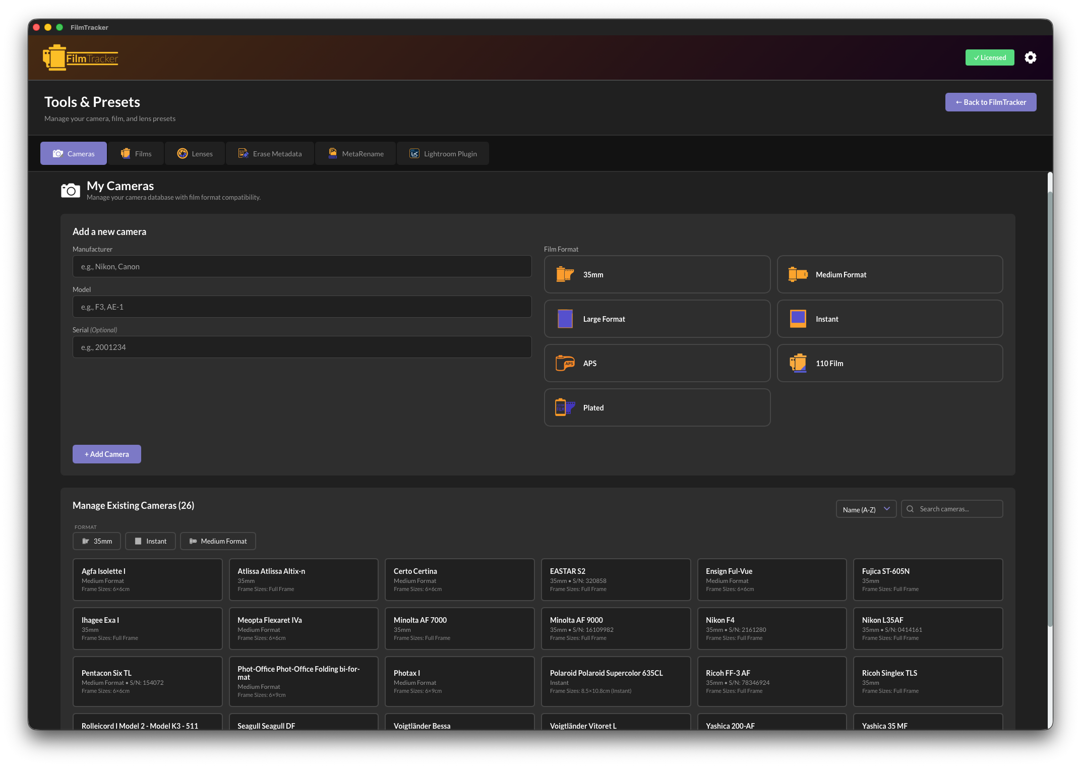
Task: Click the settings gear icon
Action: pos(1030,57)
